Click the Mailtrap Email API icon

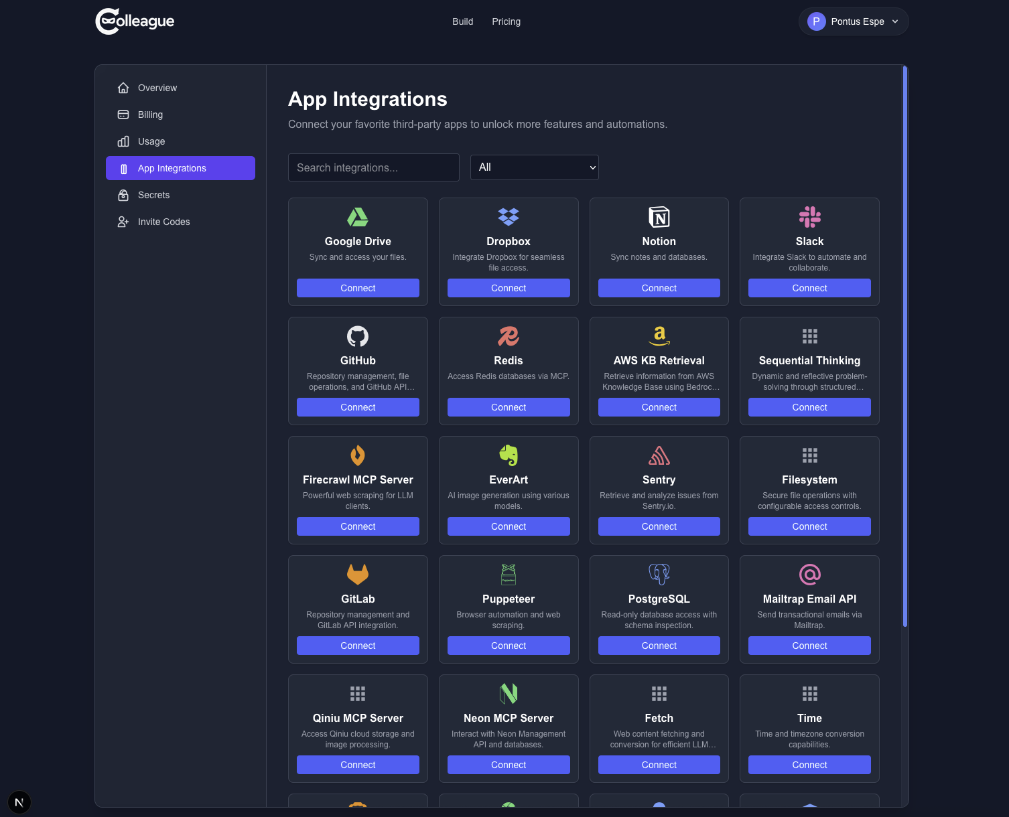point(810,575)
